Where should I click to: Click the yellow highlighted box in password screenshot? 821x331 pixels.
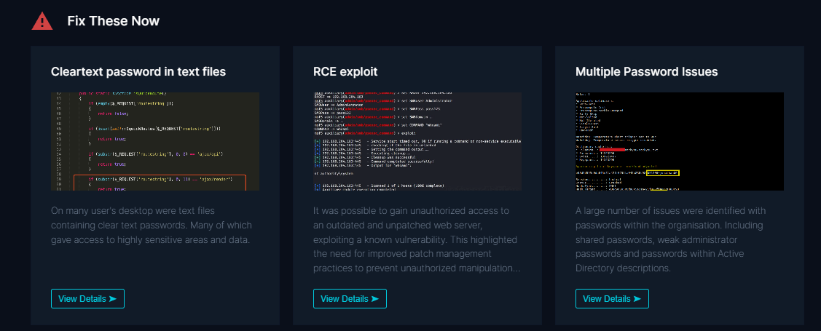pos(662,172)
